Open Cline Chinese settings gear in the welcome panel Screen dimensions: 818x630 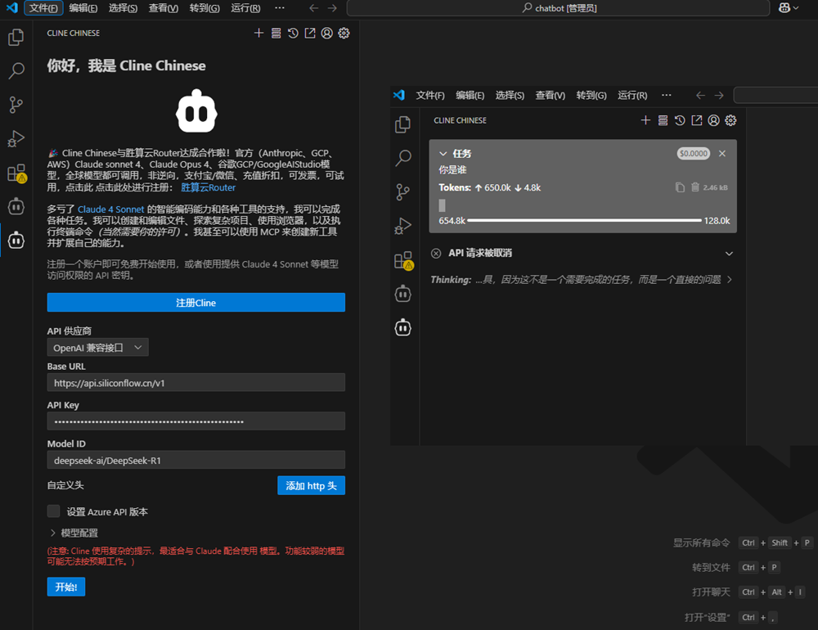[344, 33]
